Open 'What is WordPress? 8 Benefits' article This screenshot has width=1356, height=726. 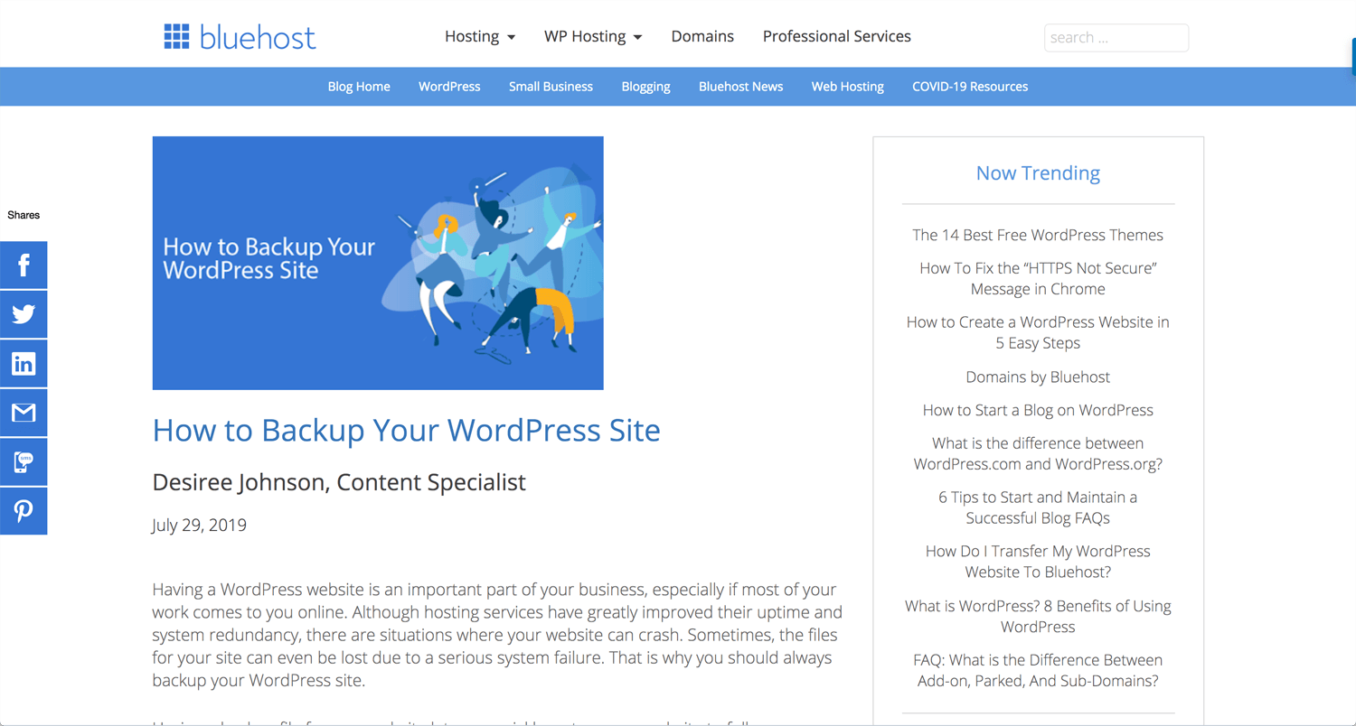[1038, 616]
